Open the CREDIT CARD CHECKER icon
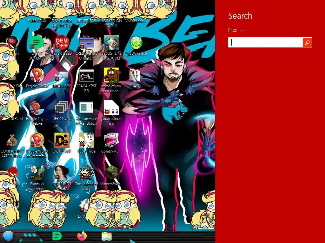The image size is (325, 243). click(x=86, y=42)
